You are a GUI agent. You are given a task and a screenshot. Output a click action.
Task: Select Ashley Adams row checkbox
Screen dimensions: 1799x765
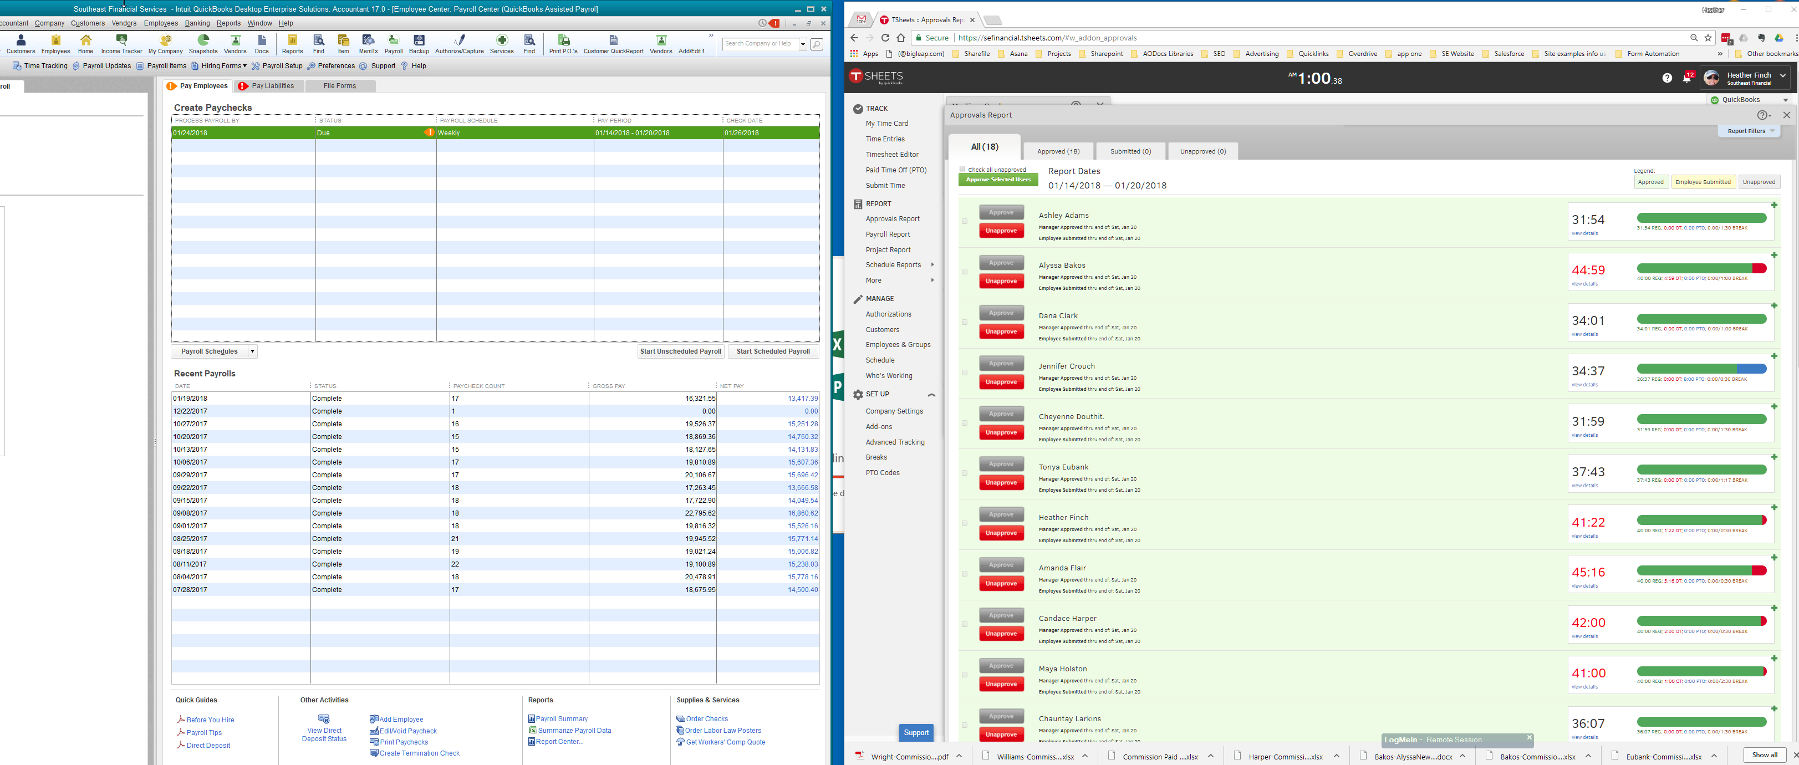click(965, 222)
